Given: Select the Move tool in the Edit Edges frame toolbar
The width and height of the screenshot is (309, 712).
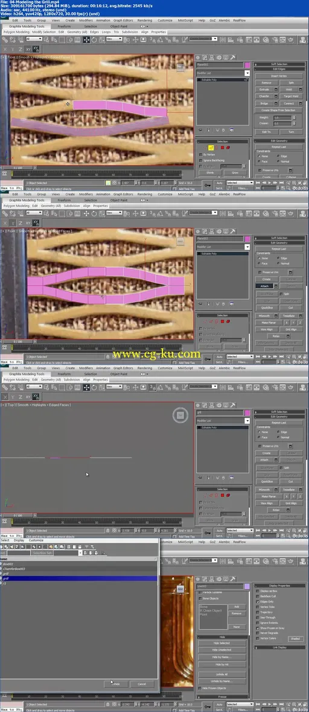Looking at the screenshot, I should click(x=86, y=39).
